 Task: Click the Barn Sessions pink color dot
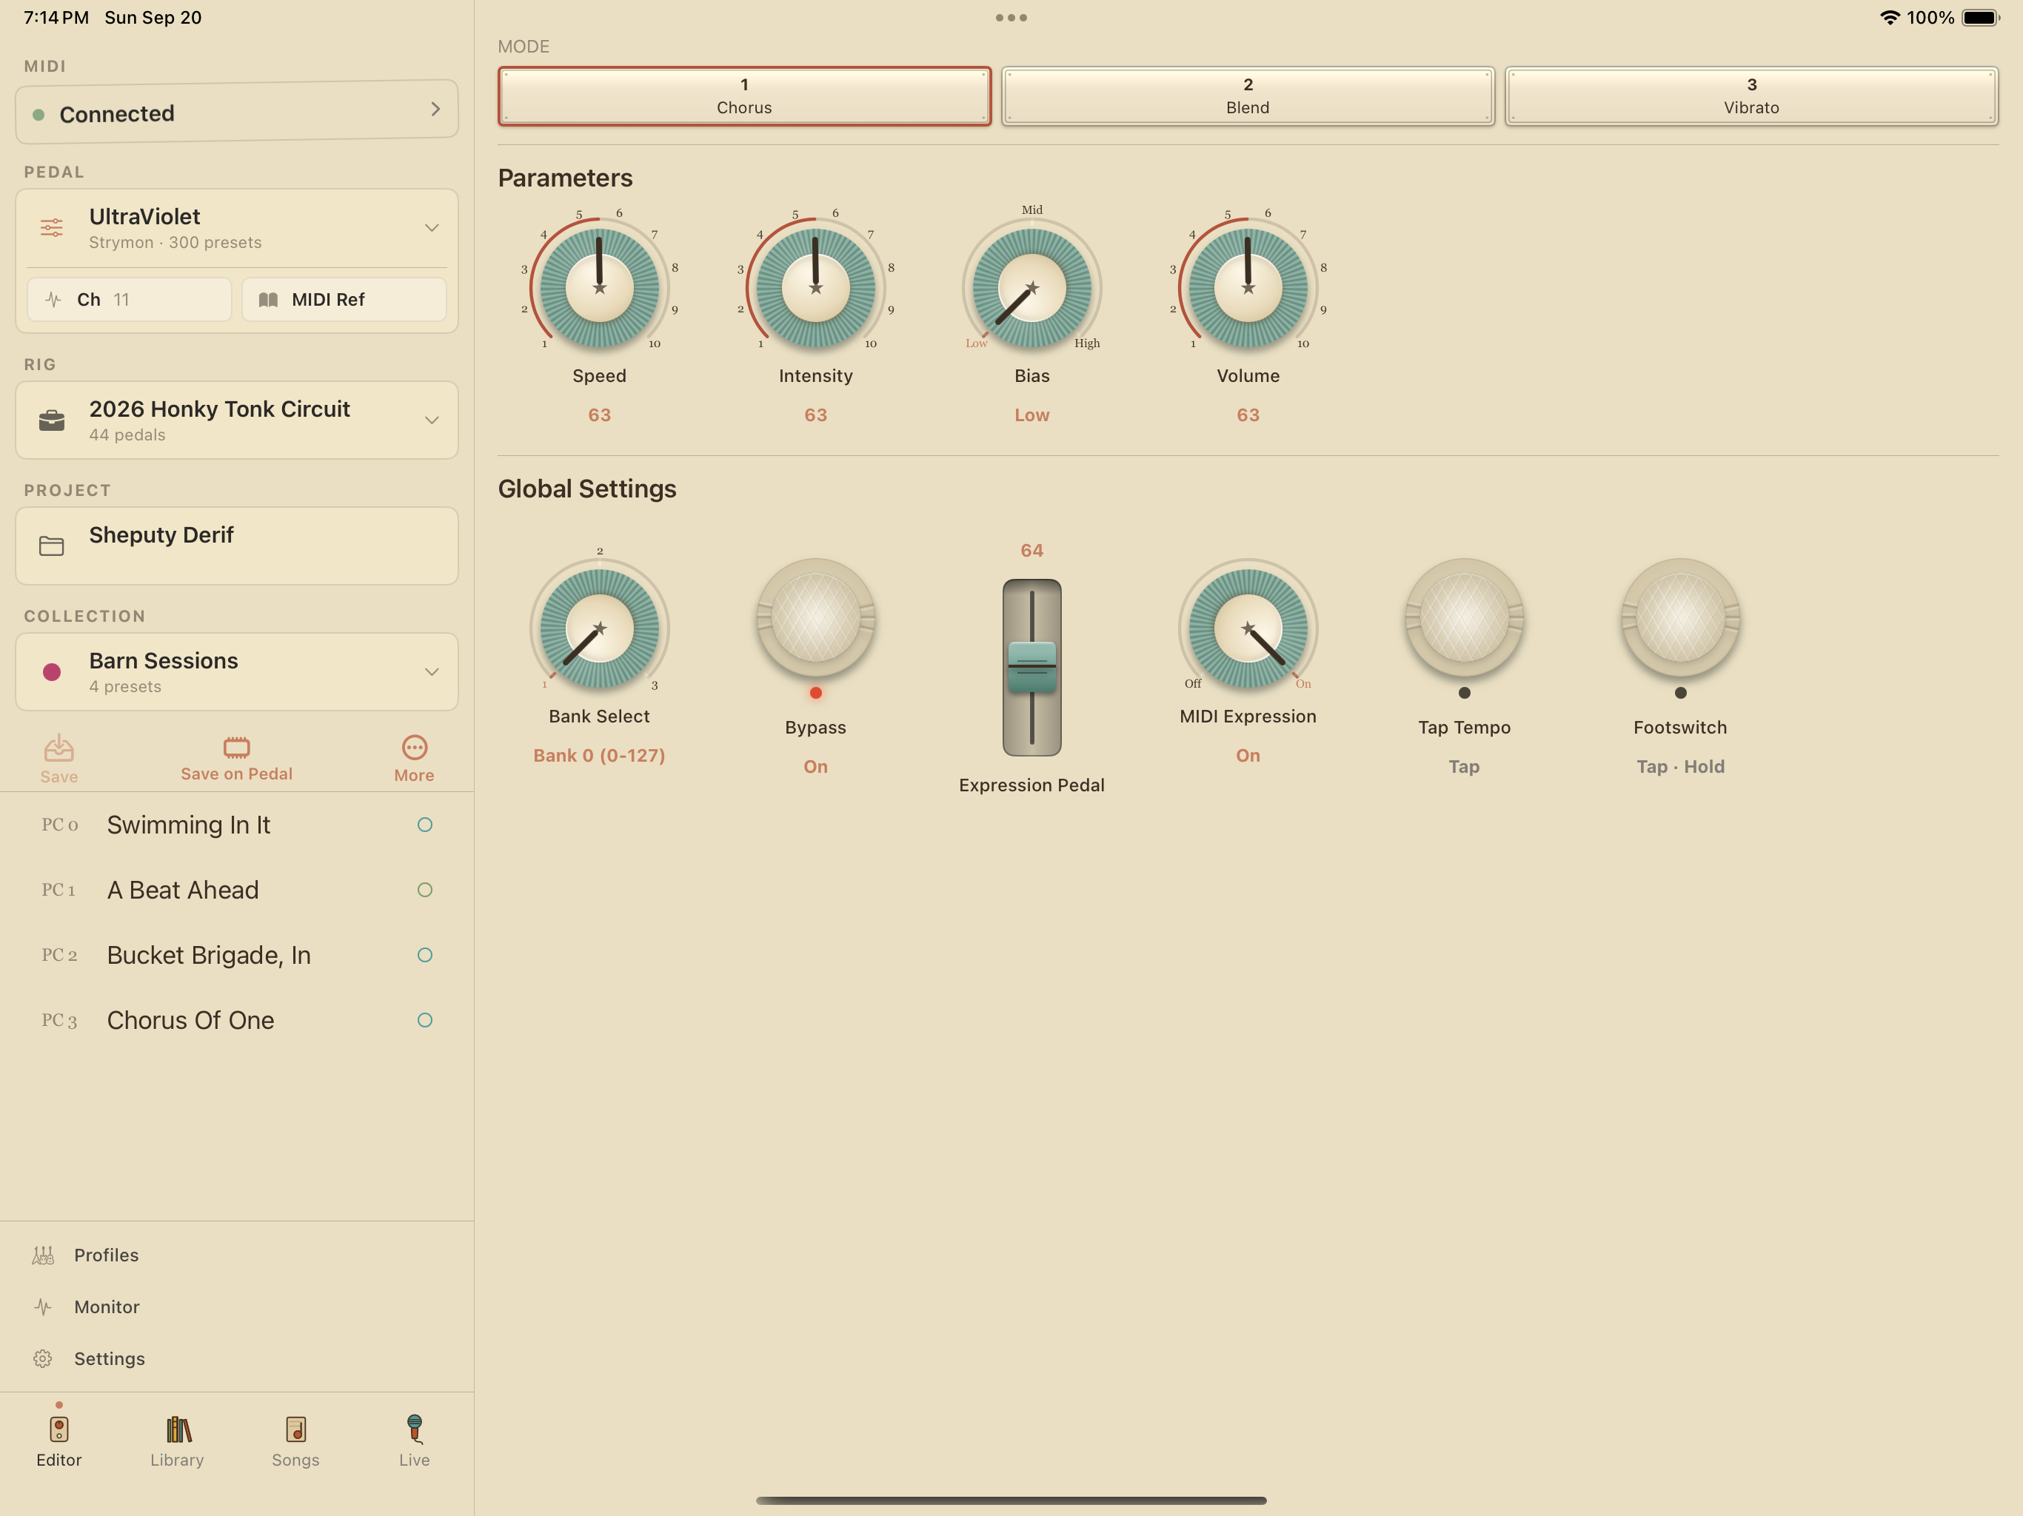pyautogui.click(x=52, y=672)
